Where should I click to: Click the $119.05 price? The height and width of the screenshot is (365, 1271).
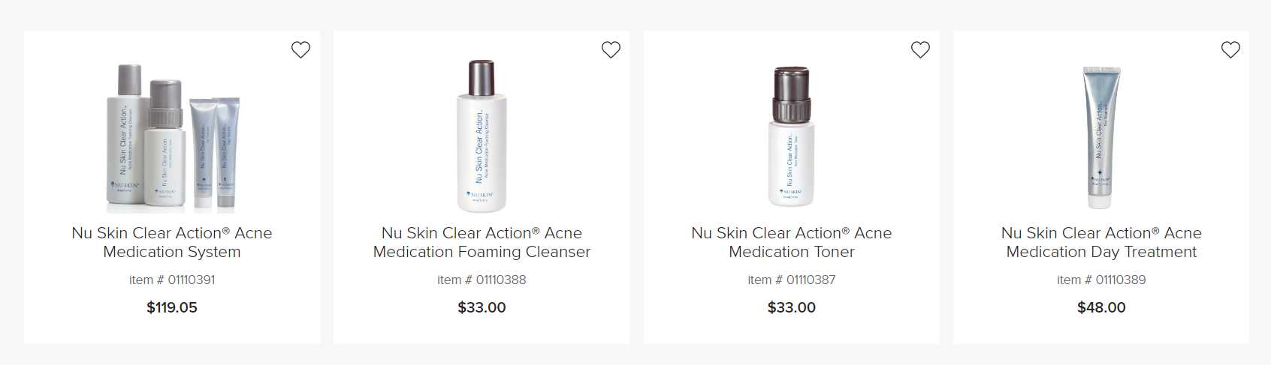172,307
